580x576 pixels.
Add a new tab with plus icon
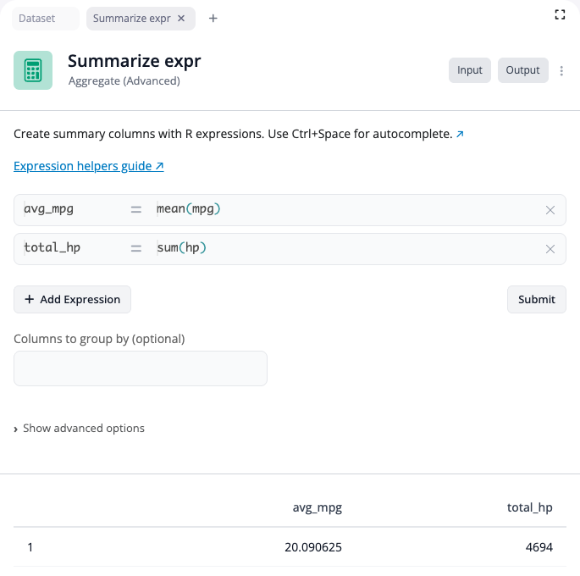click(x=213, y=19)
